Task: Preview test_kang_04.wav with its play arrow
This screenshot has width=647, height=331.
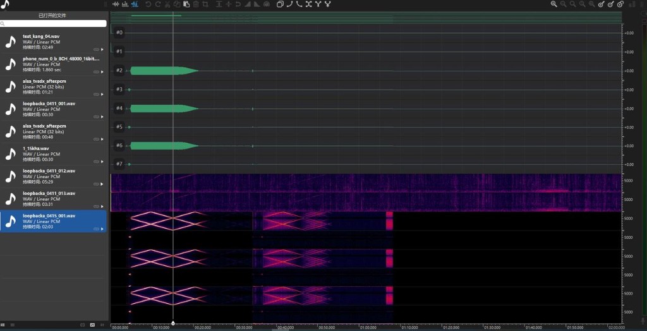Action: (102, 49)
